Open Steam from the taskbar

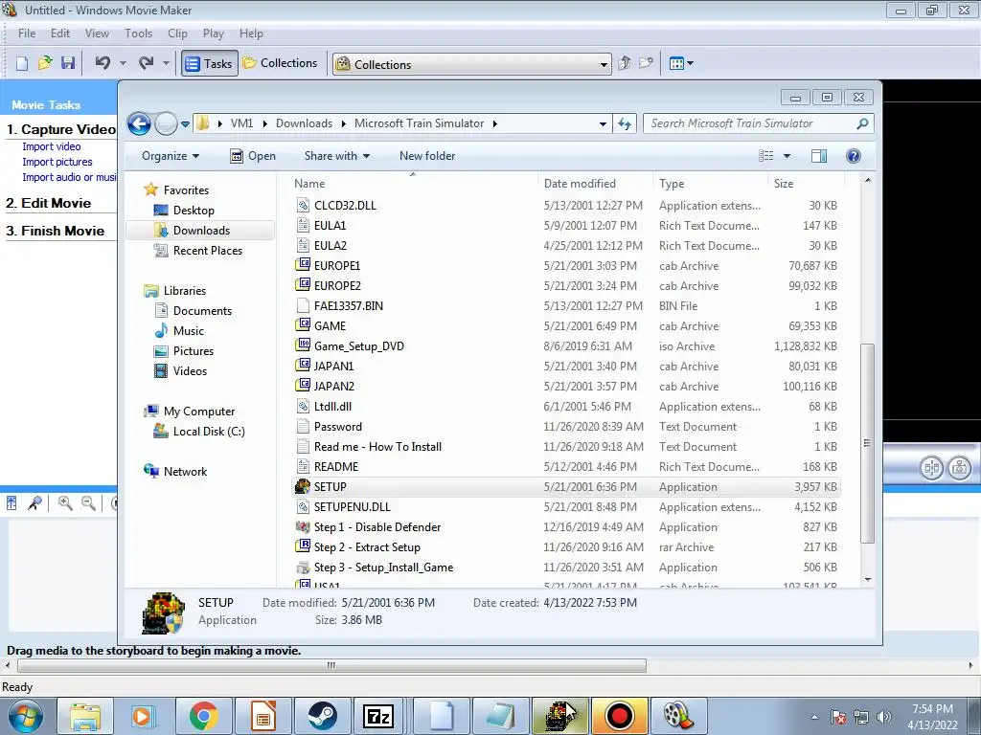322,716
